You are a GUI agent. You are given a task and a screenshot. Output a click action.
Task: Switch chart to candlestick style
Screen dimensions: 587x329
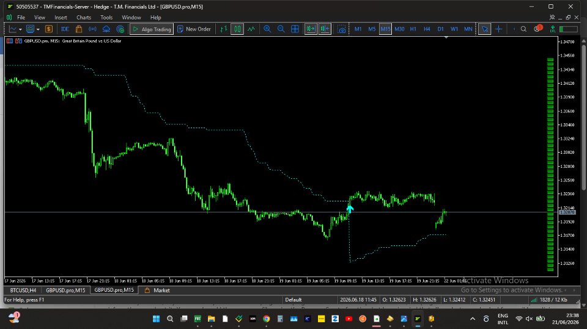(x=237, y=29)
